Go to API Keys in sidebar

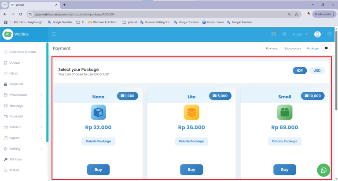pyautogui.click(x=15, y=159)
